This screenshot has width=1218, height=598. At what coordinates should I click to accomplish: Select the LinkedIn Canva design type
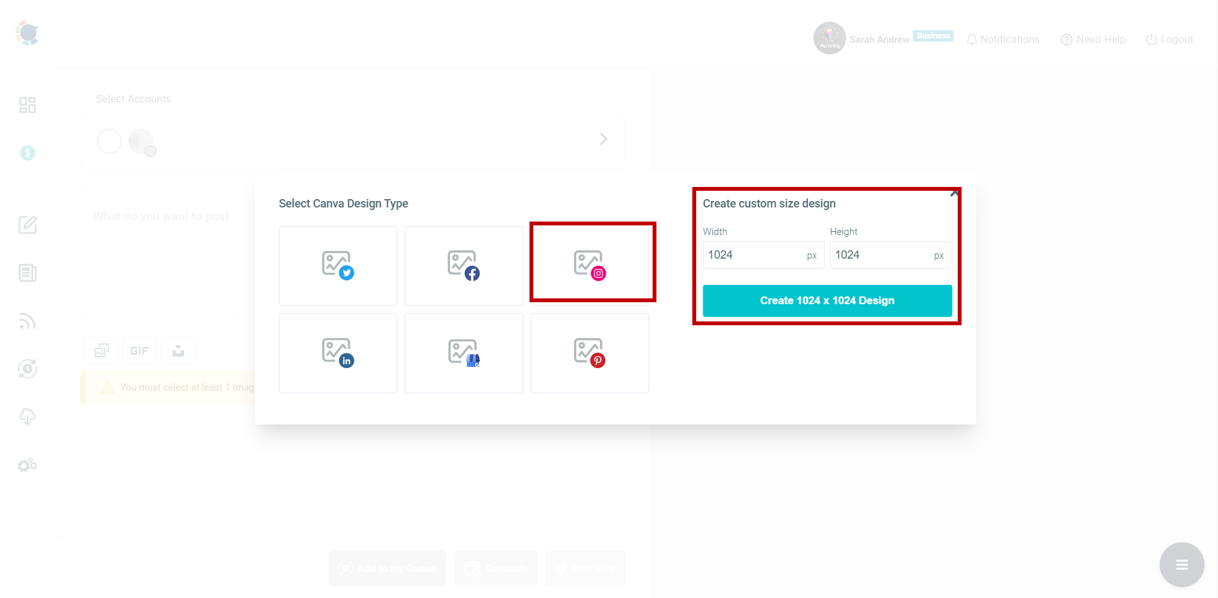338,353
